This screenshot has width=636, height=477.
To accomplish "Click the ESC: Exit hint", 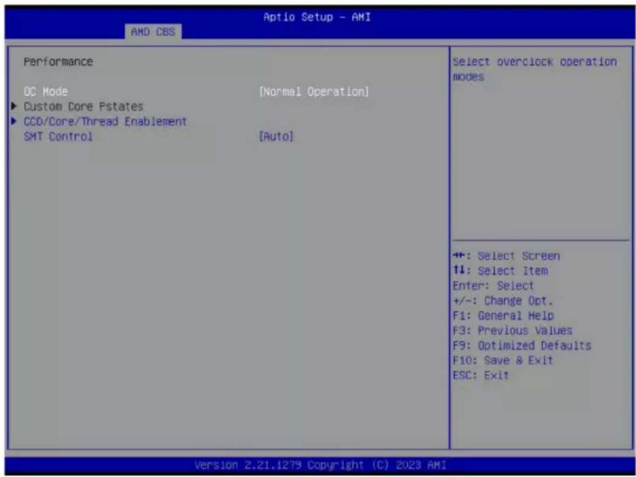I will 480,375.
